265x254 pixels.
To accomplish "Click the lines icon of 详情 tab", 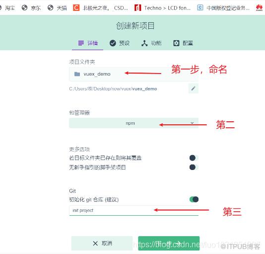I will pos(81,43).
